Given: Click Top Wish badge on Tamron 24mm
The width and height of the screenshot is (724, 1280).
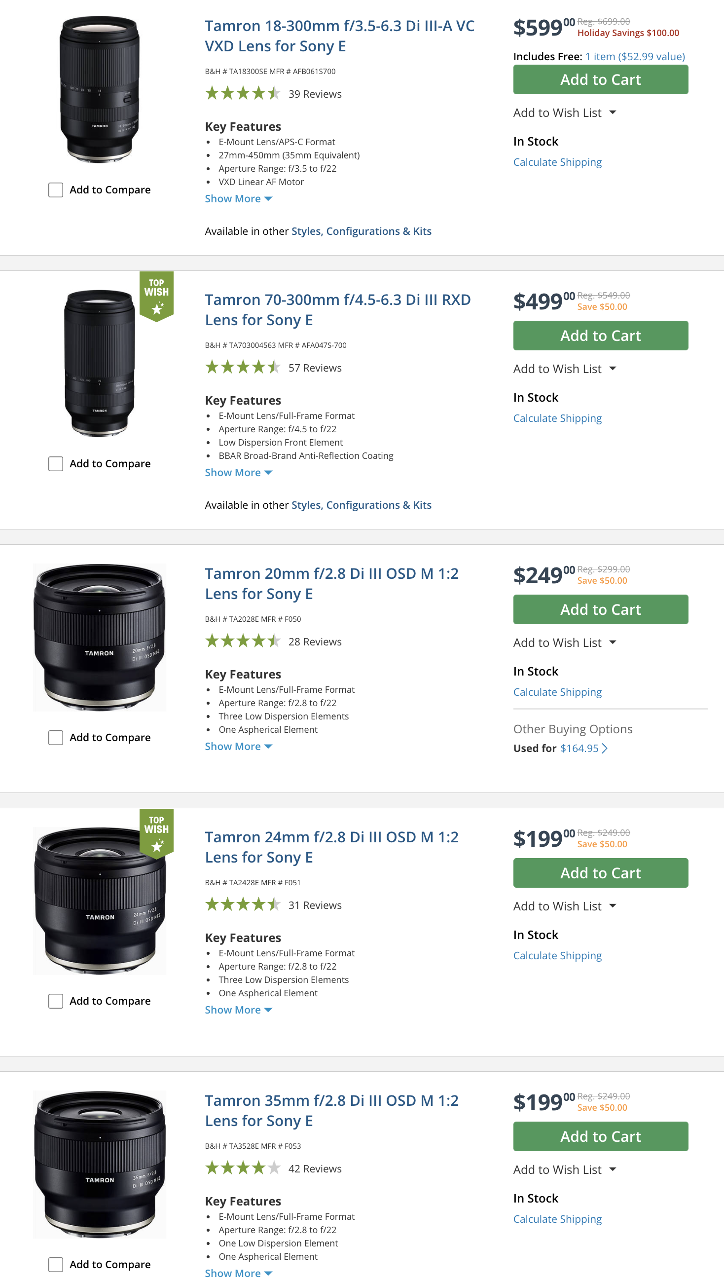Looking at the screenshot, I should point(156,833).
